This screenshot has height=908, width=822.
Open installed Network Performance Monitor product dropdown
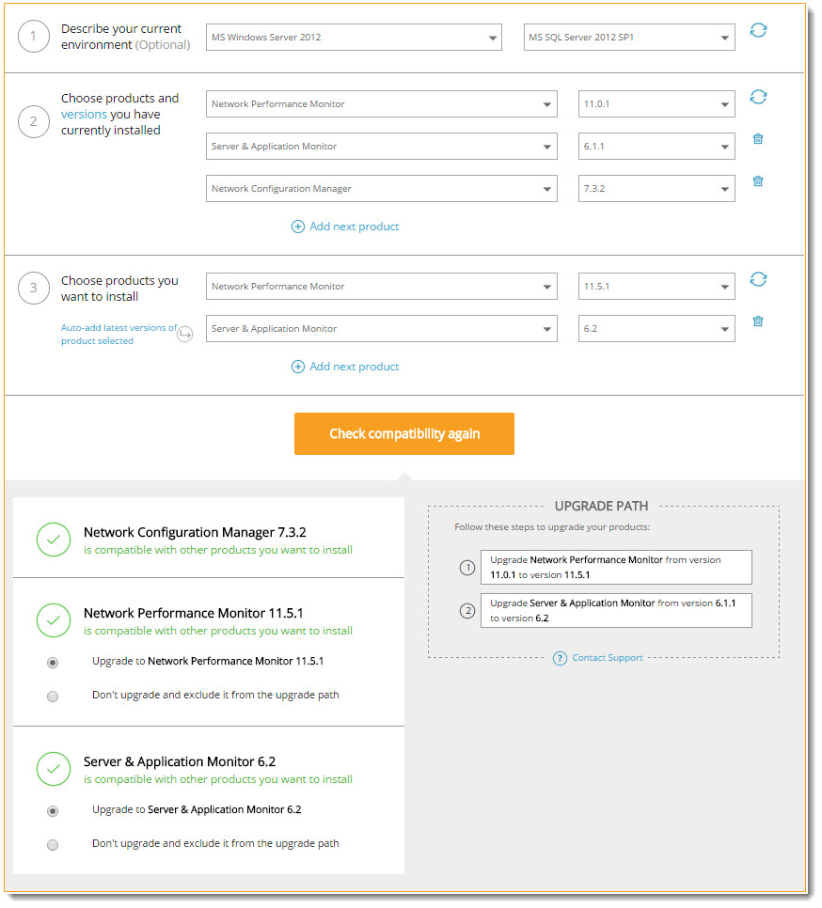click(382, 104)
